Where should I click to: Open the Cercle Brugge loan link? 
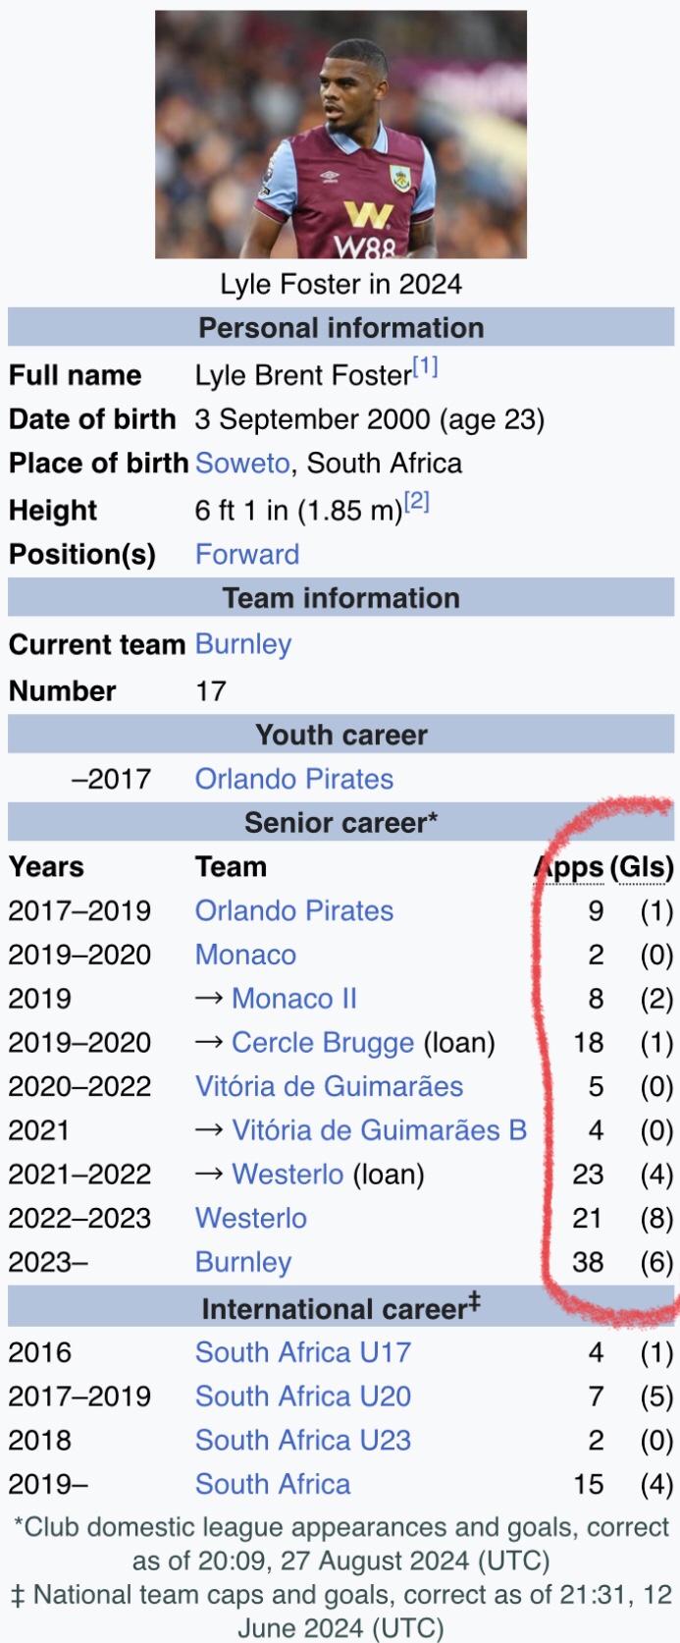pos(323,1043)
